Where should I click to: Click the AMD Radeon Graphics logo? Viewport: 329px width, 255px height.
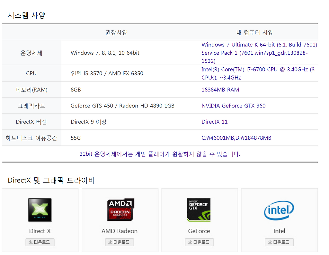pos(120,210)
